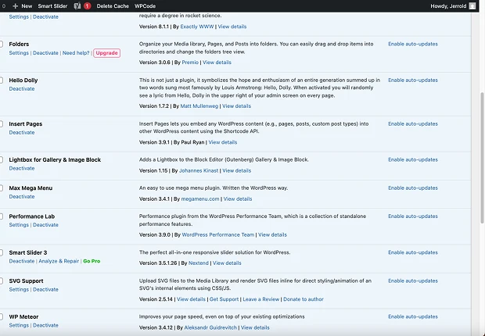
Task: Deactivate the Smart Slider 3 plugin
Action: [x=22, y=261]
